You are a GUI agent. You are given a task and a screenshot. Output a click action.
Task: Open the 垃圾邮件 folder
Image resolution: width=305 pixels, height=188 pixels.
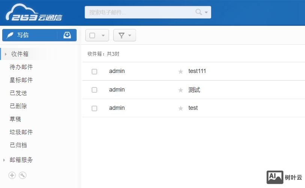click(x=21, y=132)
